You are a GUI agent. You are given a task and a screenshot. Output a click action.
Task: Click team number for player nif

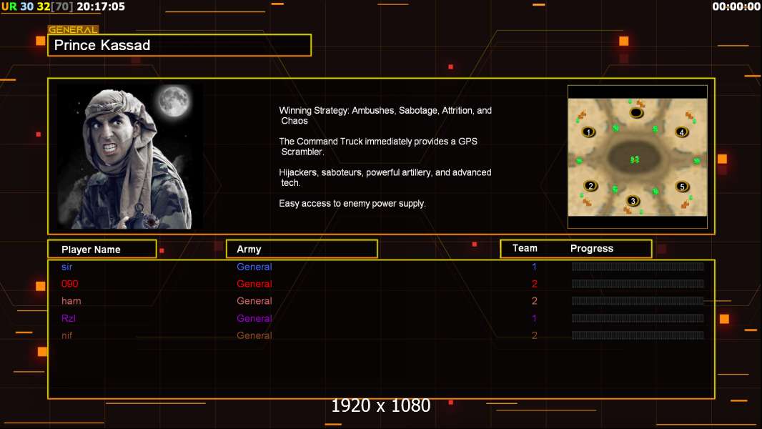534,335
